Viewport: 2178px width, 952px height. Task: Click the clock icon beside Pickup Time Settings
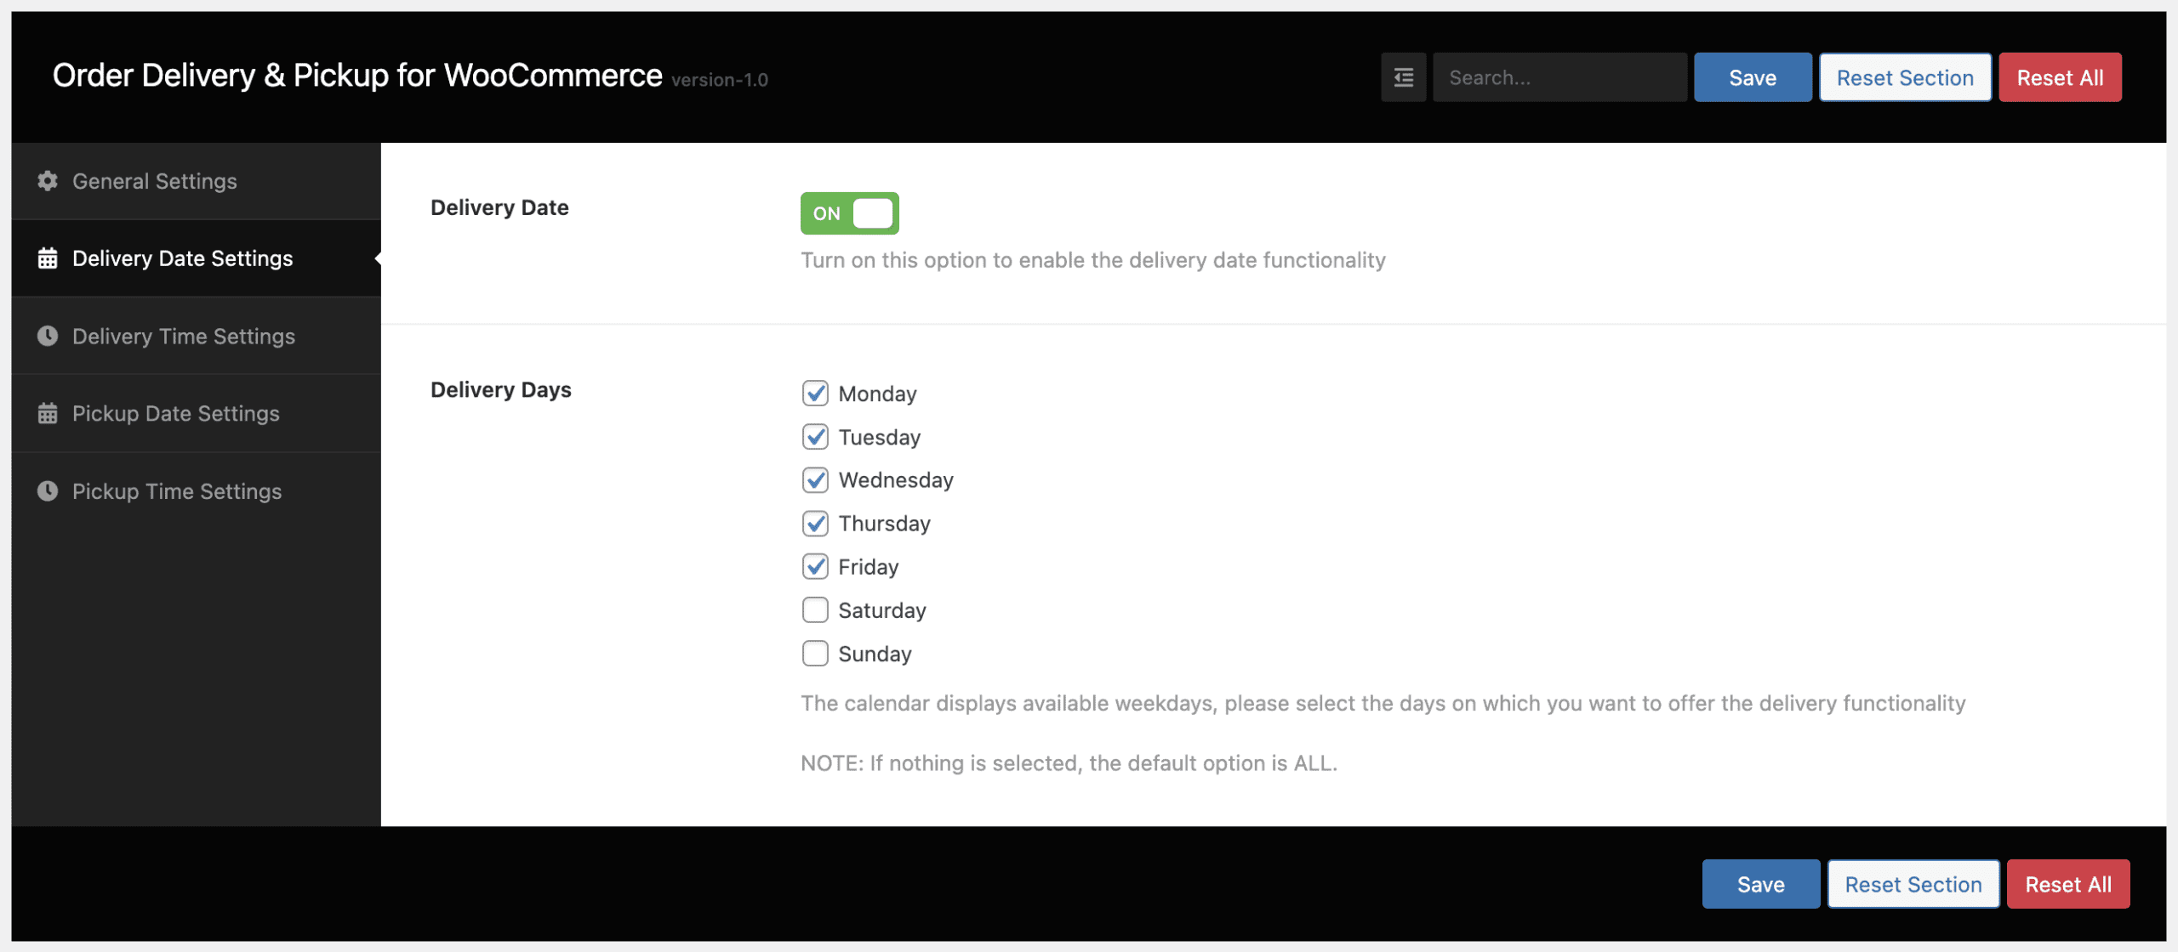pos(47,490)
